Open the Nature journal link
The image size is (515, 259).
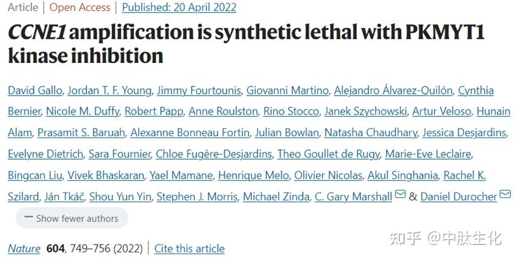[x=24, y=249]
